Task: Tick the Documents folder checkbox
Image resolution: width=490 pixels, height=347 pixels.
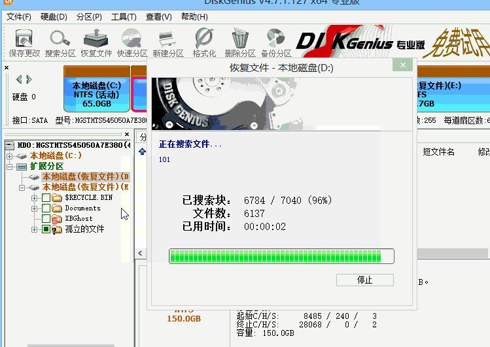Action: pos(46,208)
